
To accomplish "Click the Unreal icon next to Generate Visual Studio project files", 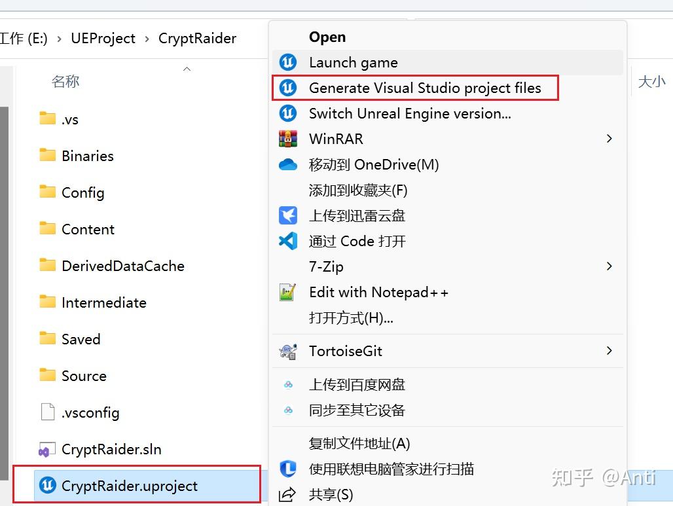I will pos(288,88).
